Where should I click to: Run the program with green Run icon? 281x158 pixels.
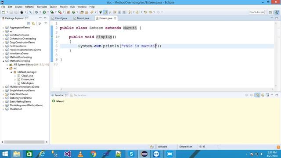tap(44, 12)
